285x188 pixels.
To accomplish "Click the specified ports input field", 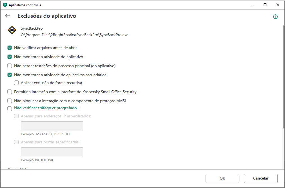I will [52, 152].
